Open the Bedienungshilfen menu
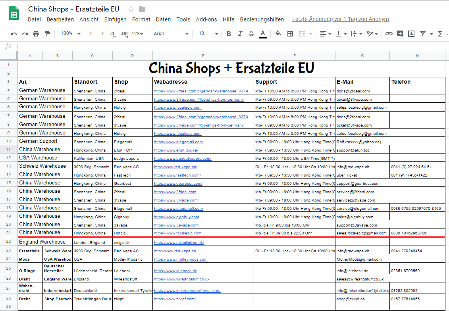 point(262,19)
